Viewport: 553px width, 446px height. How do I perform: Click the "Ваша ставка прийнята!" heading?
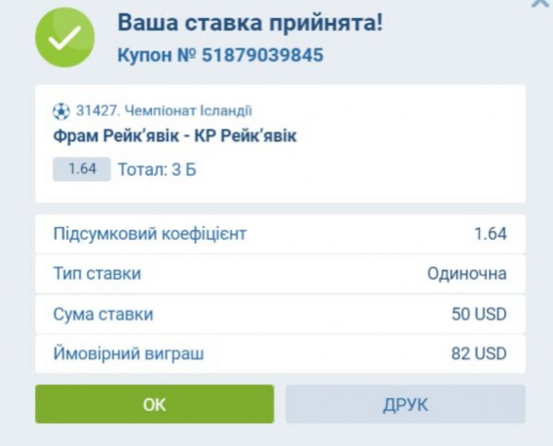click(x=250, y=23)
